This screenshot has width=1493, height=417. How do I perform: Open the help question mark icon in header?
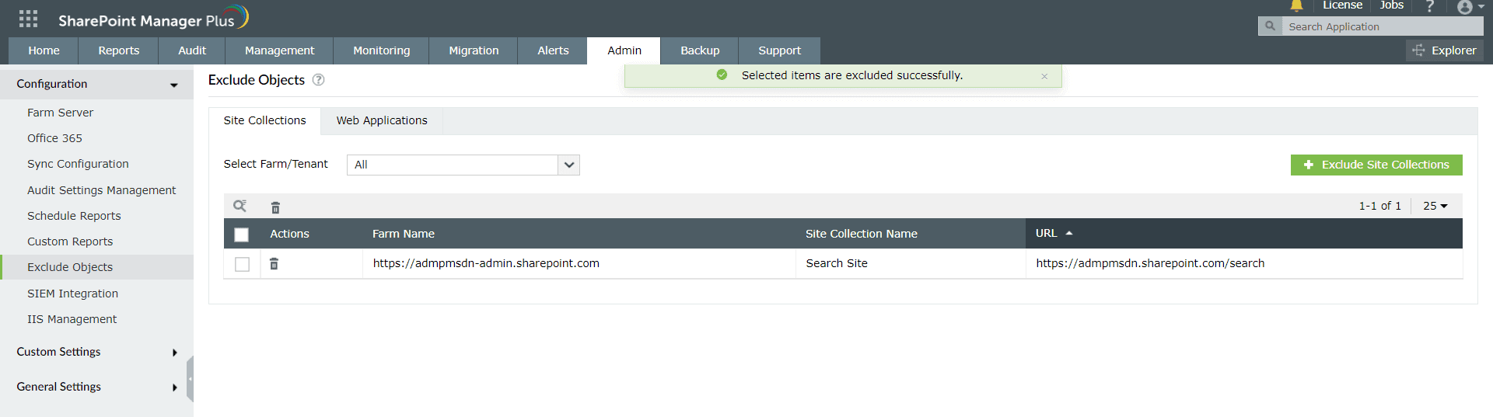[x=1429, y=6]
